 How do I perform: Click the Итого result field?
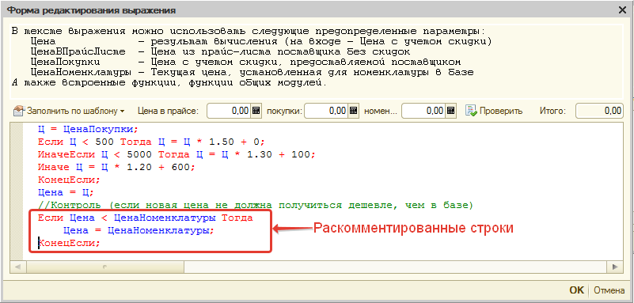(599, 111)
